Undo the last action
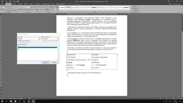The image size is (183, 103). (6, 1)
